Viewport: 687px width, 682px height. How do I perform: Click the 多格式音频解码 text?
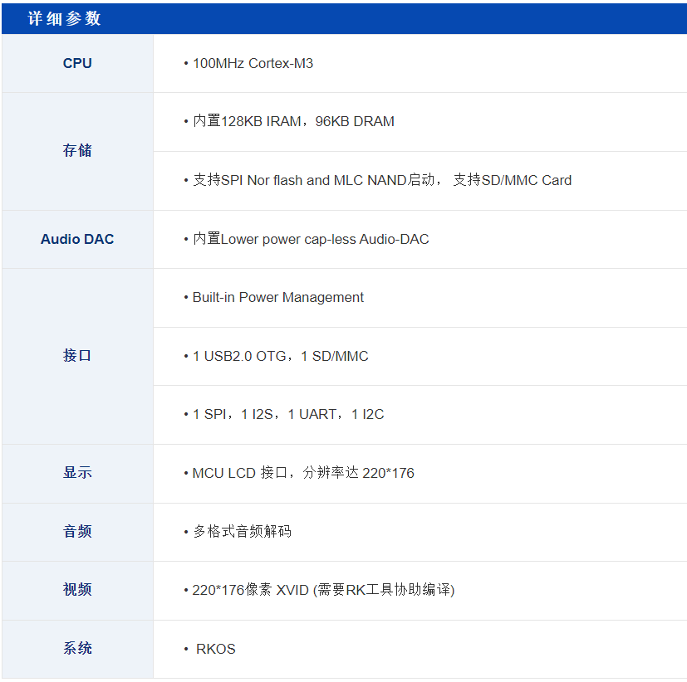tap(243, 531)
